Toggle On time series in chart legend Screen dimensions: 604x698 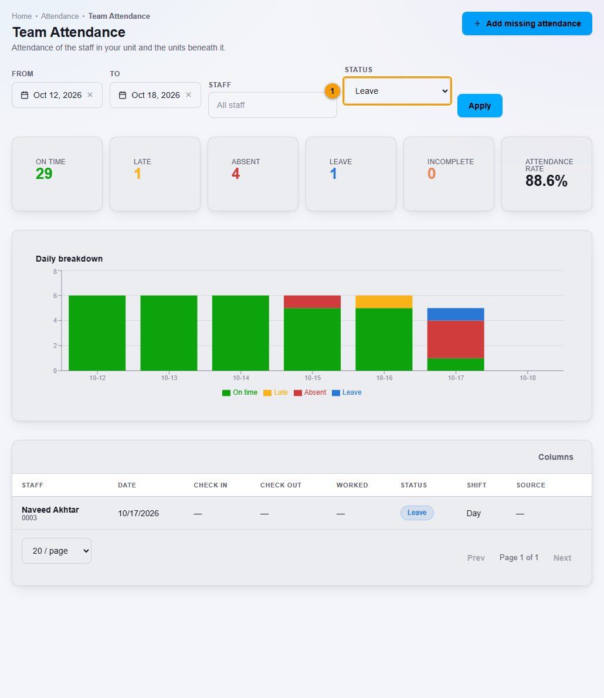pyautogui.click(x=240, y=392)
